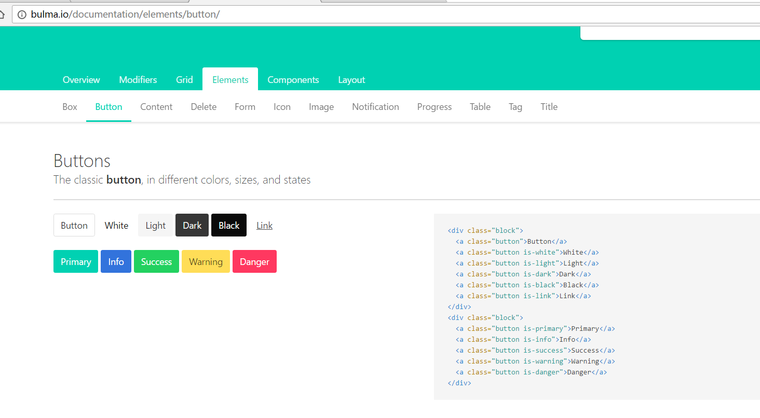
Task: Click the code line ending in >Button</a>
Action: (x=511, y=241)
